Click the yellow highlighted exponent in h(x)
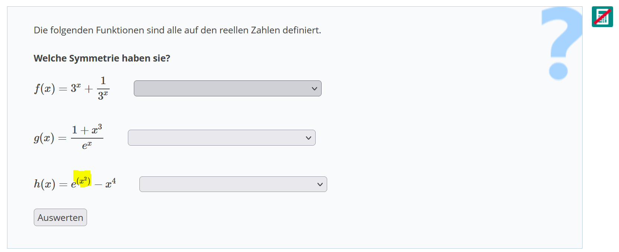Screen dimensions: 619x252 (x=83, y=180)
